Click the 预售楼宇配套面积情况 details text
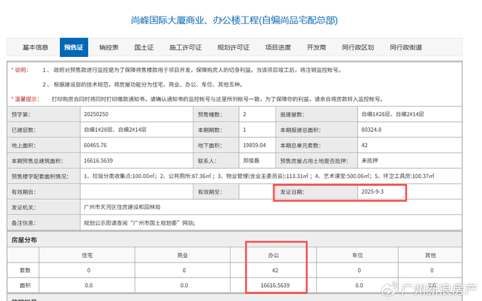482x301 pixels. pyautogui.click(x=259, y=176)
